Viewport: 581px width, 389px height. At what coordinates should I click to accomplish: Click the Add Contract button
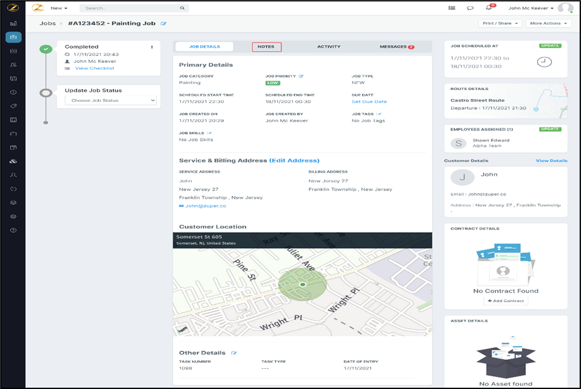(506, 301)
